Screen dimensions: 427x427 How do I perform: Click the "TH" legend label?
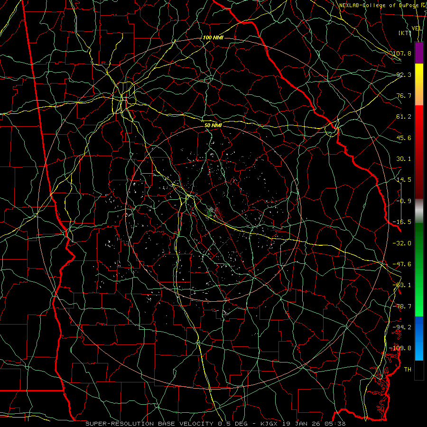[408, 370]
